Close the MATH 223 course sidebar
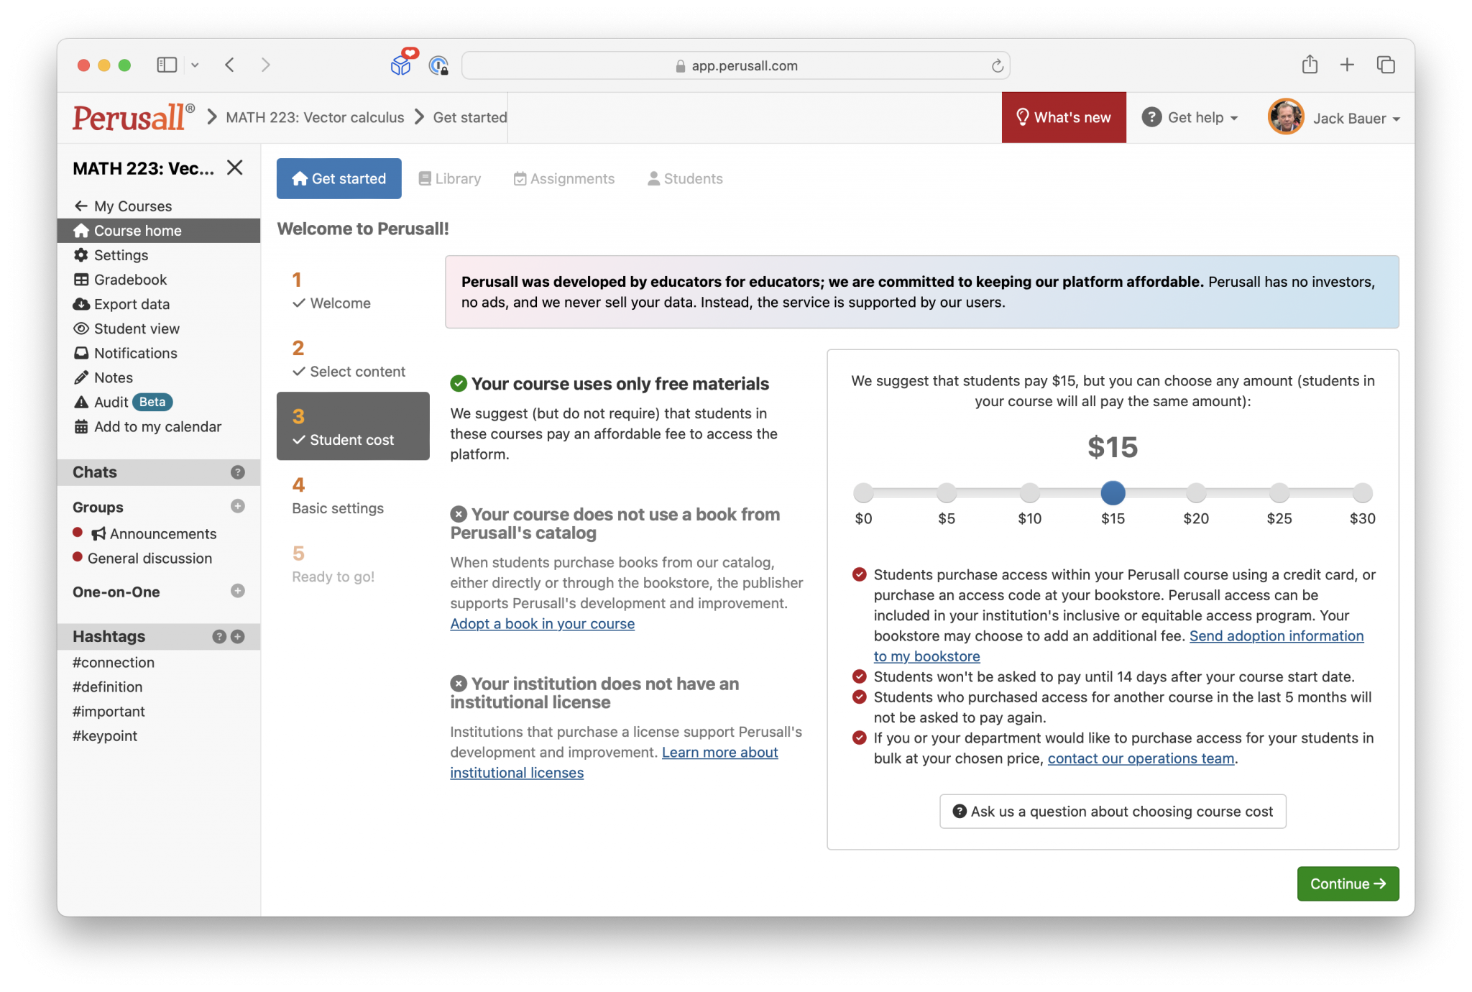 [235, 167]
